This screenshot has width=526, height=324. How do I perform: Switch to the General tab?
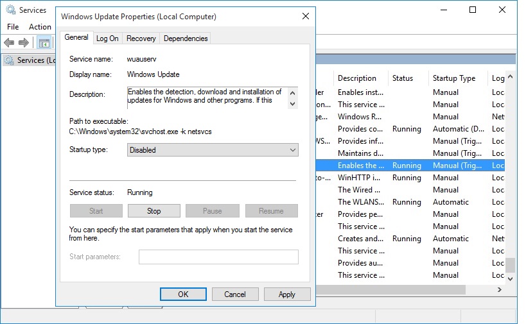76,37
